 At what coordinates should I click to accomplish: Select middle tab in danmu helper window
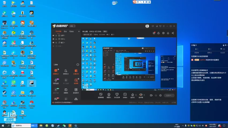[209, 53]
